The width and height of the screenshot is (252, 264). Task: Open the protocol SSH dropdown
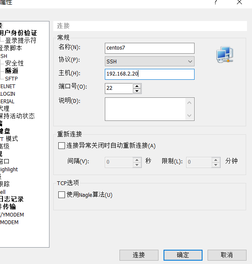[150, 61]
